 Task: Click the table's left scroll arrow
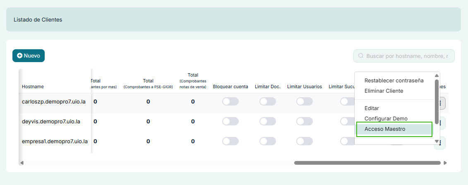coord(22,163)
